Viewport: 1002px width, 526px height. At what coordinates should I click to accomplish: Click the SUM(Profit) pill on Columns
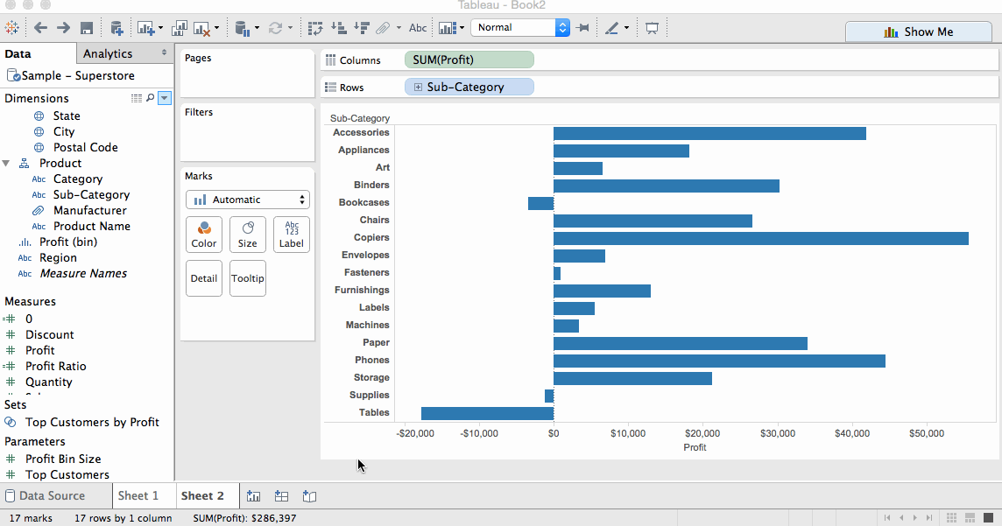pyautogui.click(x=469, y=60)
